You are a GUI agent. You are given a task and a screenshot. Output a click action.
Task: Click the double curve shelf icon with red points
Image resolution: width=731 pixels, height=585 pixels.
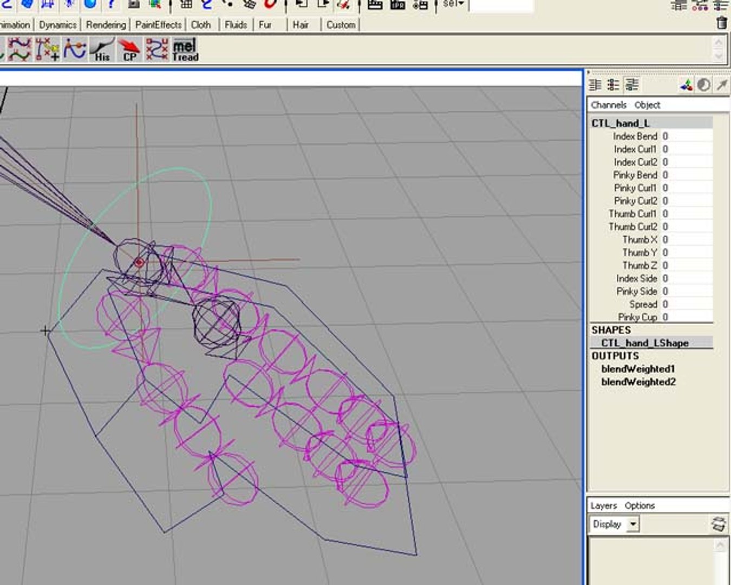click(x=20, y=49)
